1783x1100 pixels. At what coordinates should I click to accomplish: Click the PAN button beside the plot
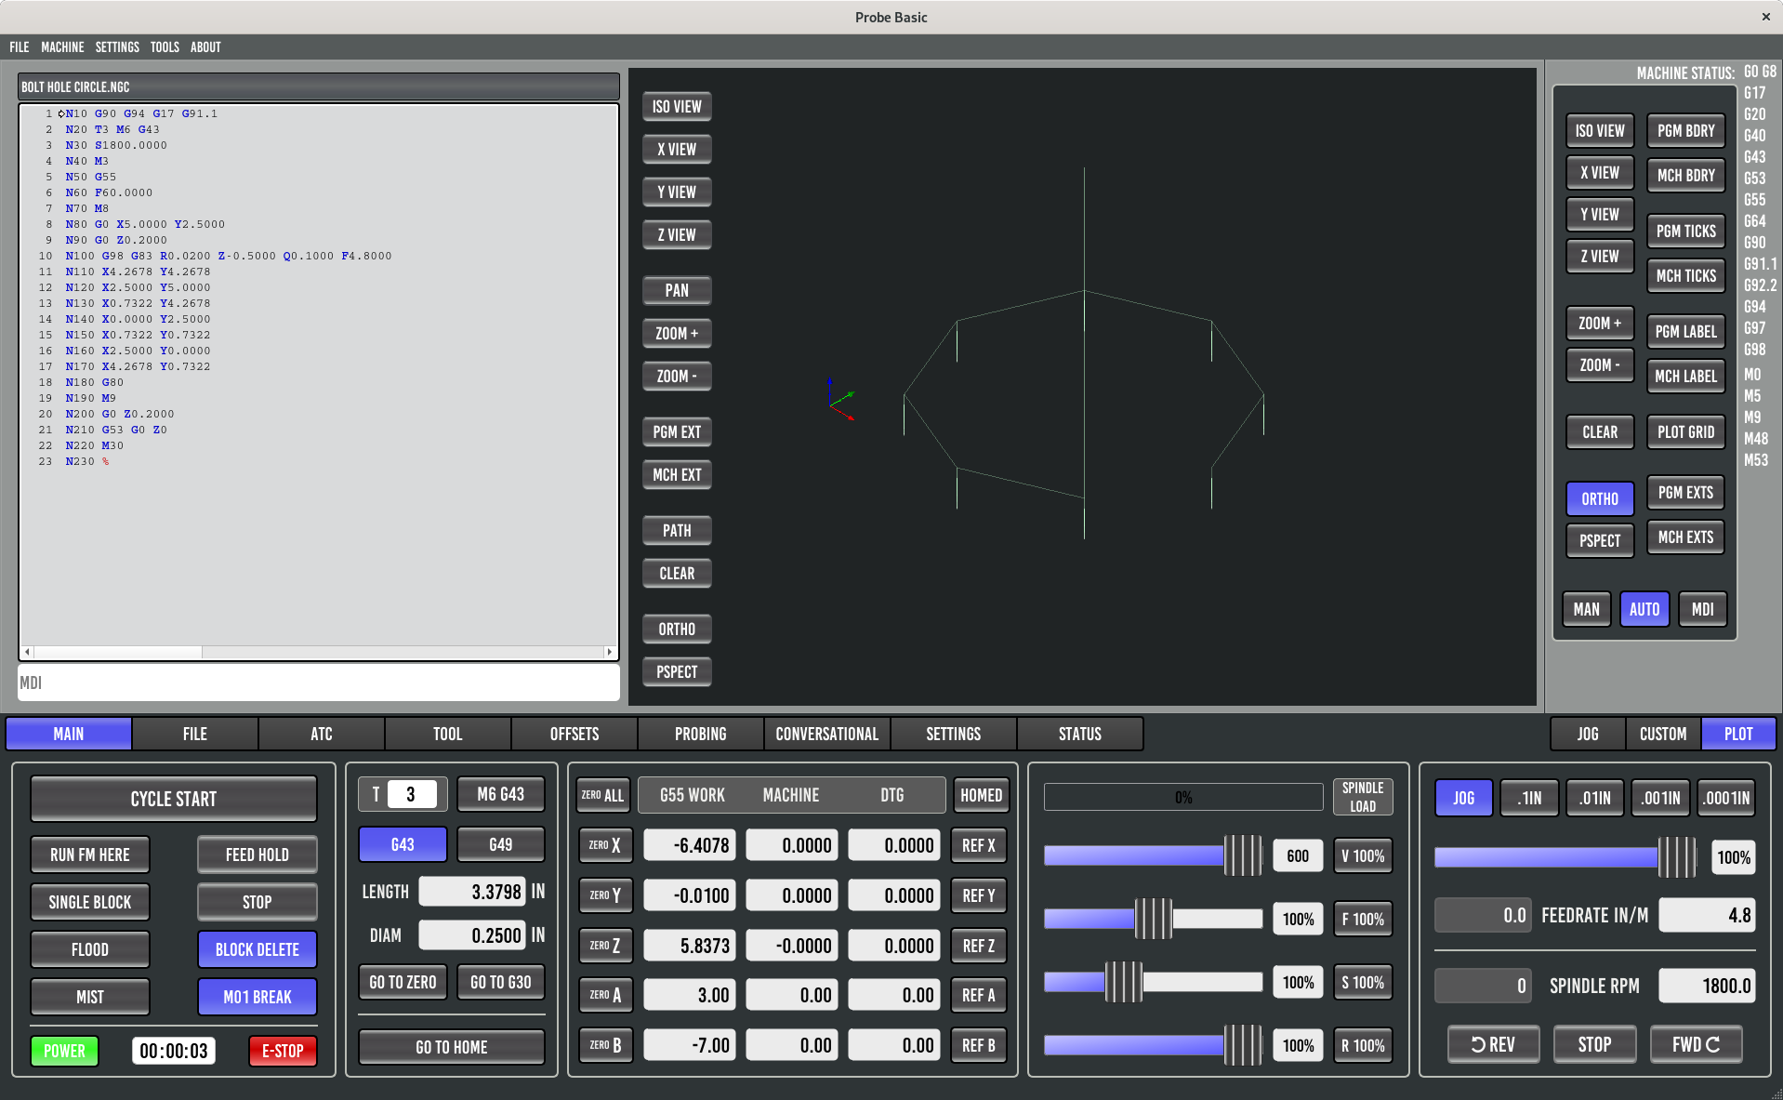coord(677,291)
